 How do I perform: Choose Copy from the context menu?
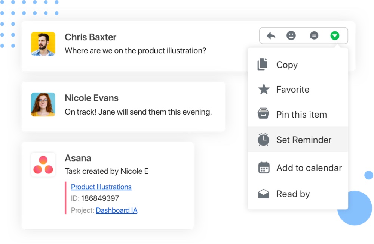tap(287, 65)
